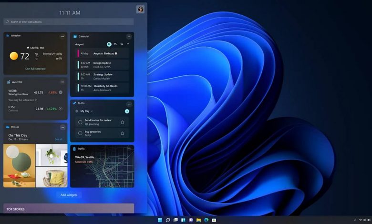The width and height of the screenshot is (372, 224).
Task: Click the Add widgets button
Action: [69, 195]
